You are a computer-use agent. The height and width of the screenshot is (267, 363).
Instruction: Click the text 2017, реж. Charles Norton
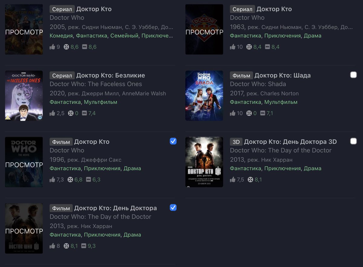pos(264,93)
